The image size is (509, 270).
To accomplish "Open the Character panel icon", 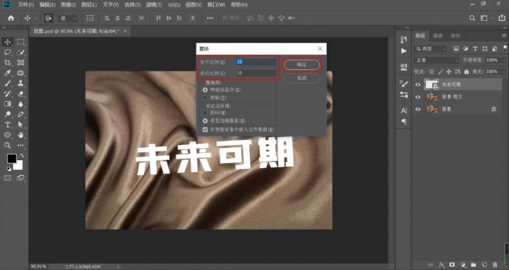I will [404, 110].
